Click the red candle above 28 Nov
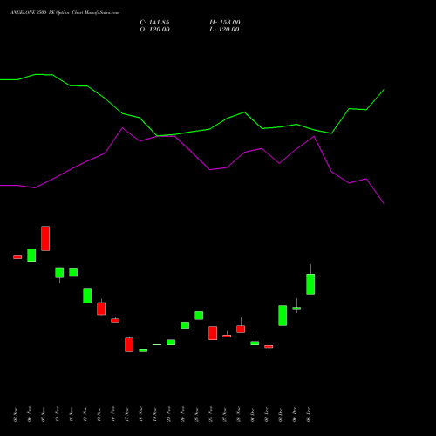The image size is (436, 436). [241, 329]
